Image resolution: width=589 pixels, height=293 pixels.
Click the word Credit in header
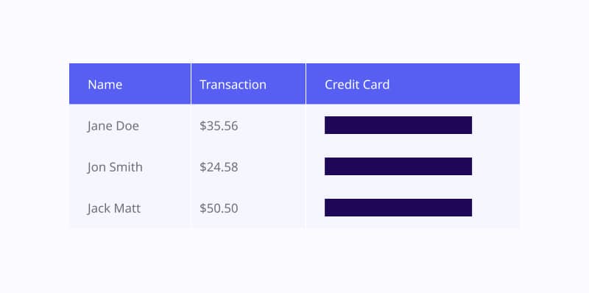click(342, 85)
